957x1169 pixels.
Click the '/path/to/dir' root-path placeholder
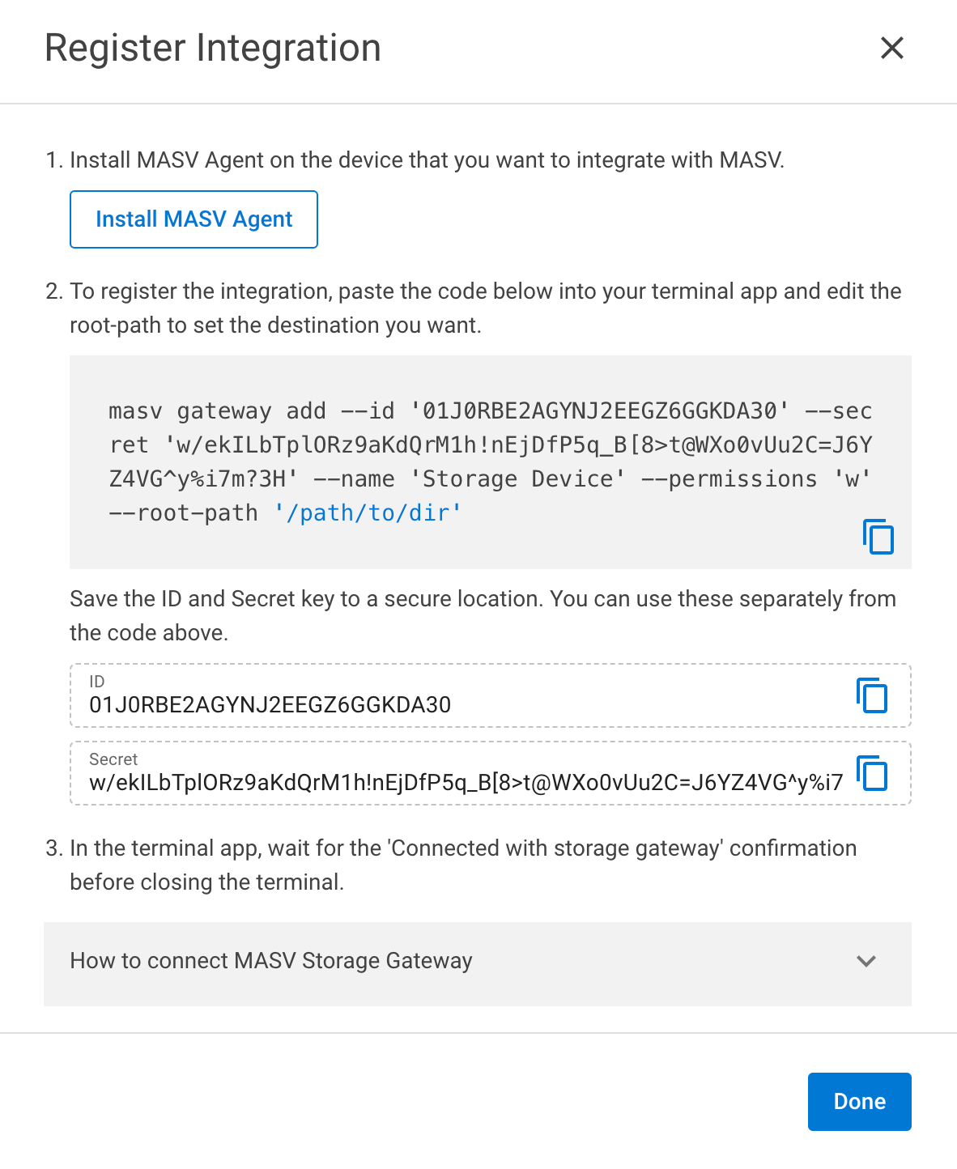tap(373, 512)
